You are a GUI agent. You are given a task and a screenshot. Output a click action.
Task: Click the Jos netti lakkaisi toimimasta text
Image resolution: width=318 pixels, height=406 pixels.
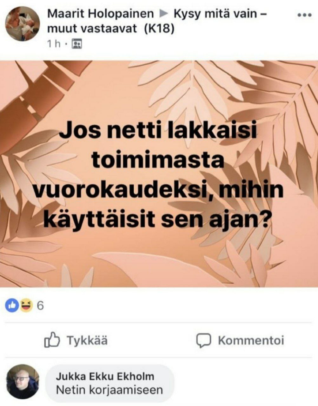(x=158, y=147)
